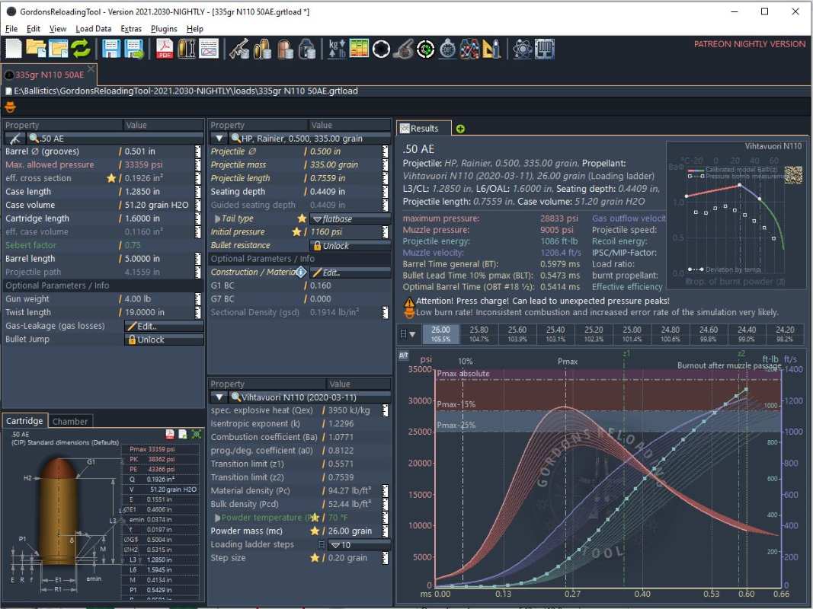The height and width of the screenshot is (609, 813).
Task: Open the Plugins menu
Action: (164, 28)
